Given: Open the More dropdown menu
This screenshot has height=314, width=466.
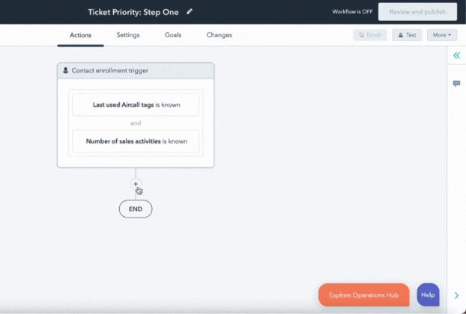Looking at the screenshot, I should coord(442,35).
